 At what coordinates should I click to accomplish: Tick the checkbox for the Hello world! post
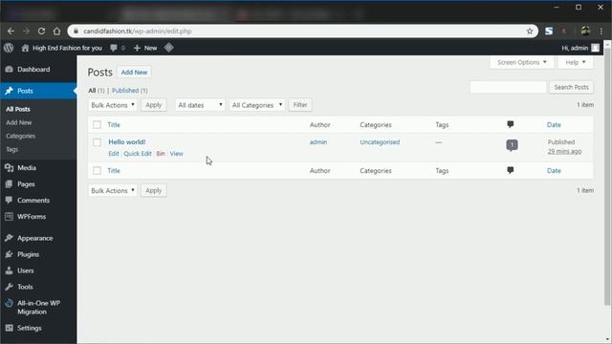pyautogui.click(x=97, y=142)
